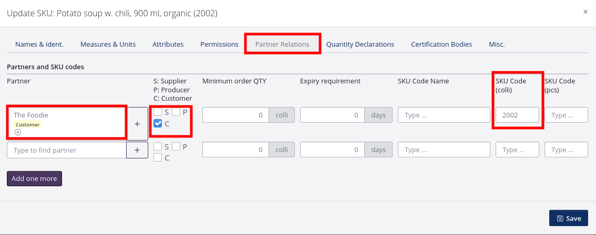This screenshot has height=235, width=596.
Task: Open the Names & ident. tab
Action: pyautogui.click(x=39, y=44)
